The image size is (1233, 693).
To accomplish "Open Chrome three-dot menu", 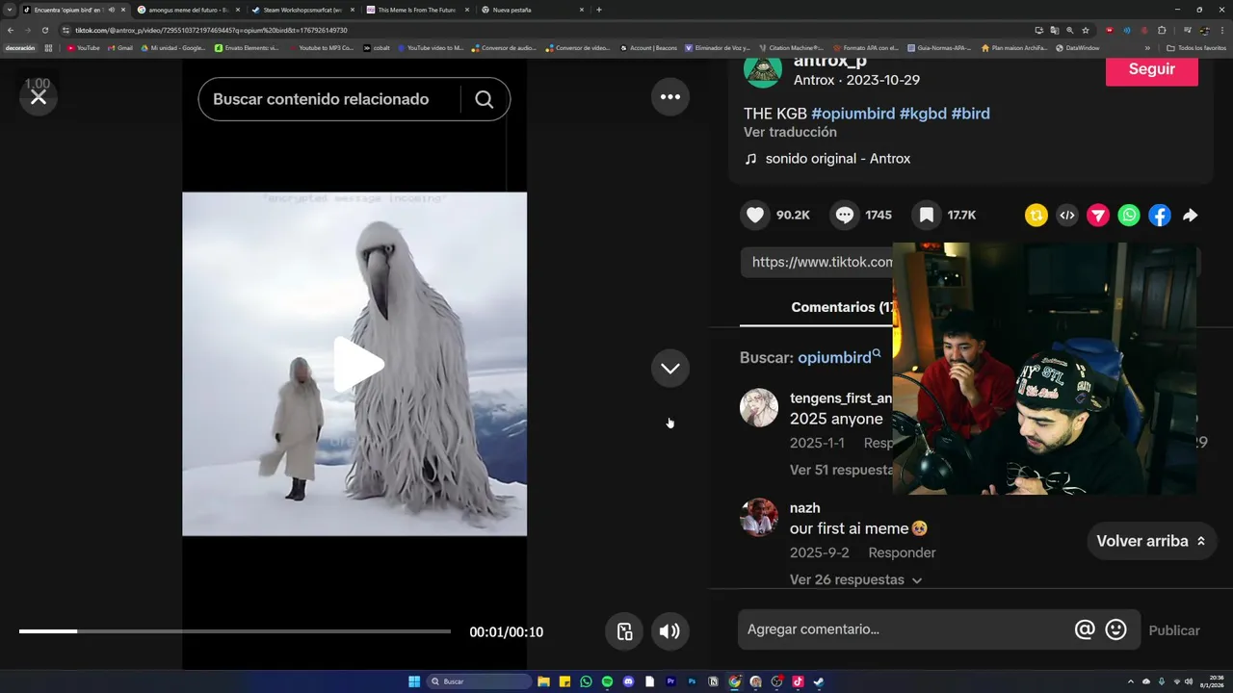I will click(x=1222, y=30).
